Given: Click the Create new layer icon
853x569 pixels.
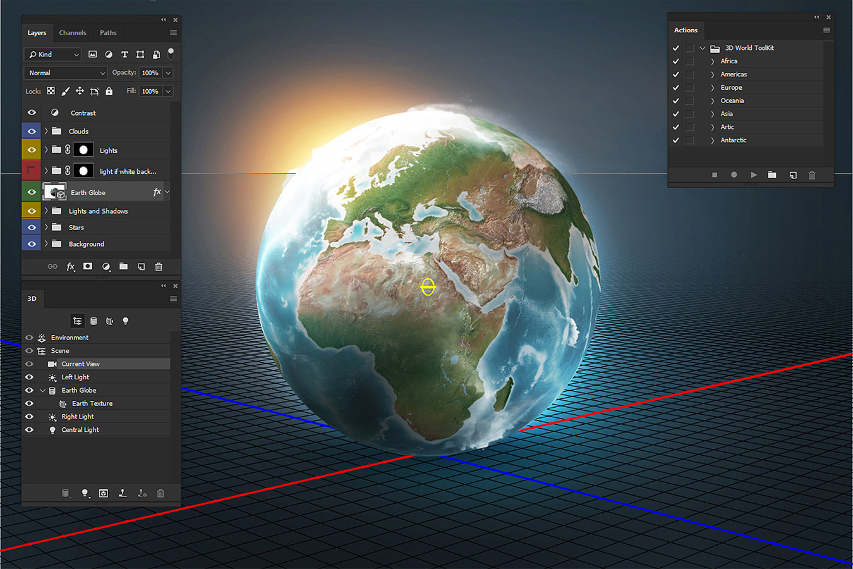Looking at the screenshot, I should 141,266.
